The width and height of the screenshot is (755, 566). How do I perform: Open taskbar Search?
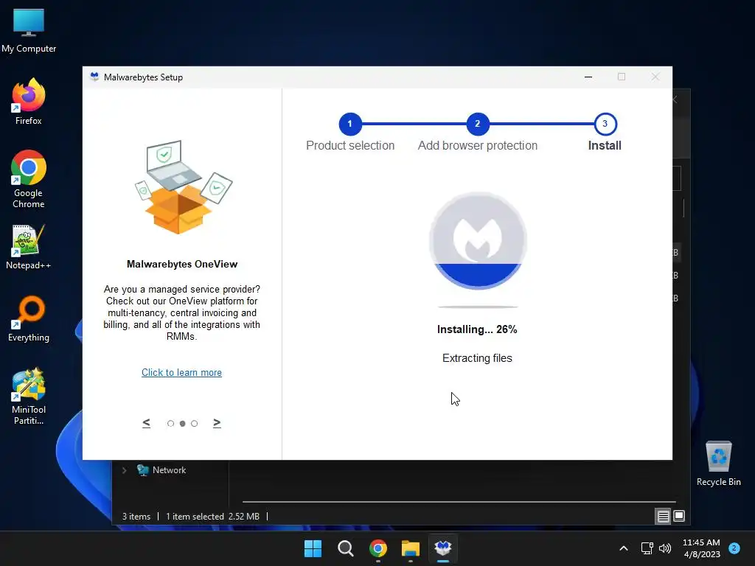pyautogui.click(x=345, y=548)
